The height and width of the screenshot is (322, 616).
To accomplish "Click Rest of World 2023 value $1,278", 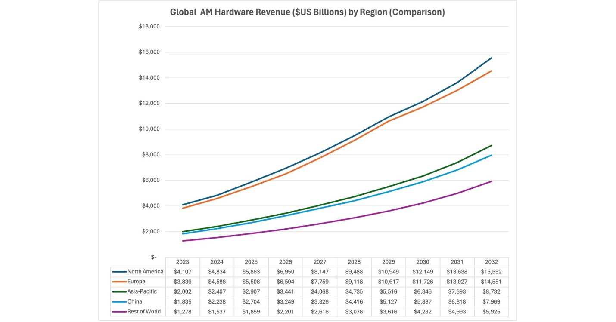I will pyautogui.click(x=183, y=312).
